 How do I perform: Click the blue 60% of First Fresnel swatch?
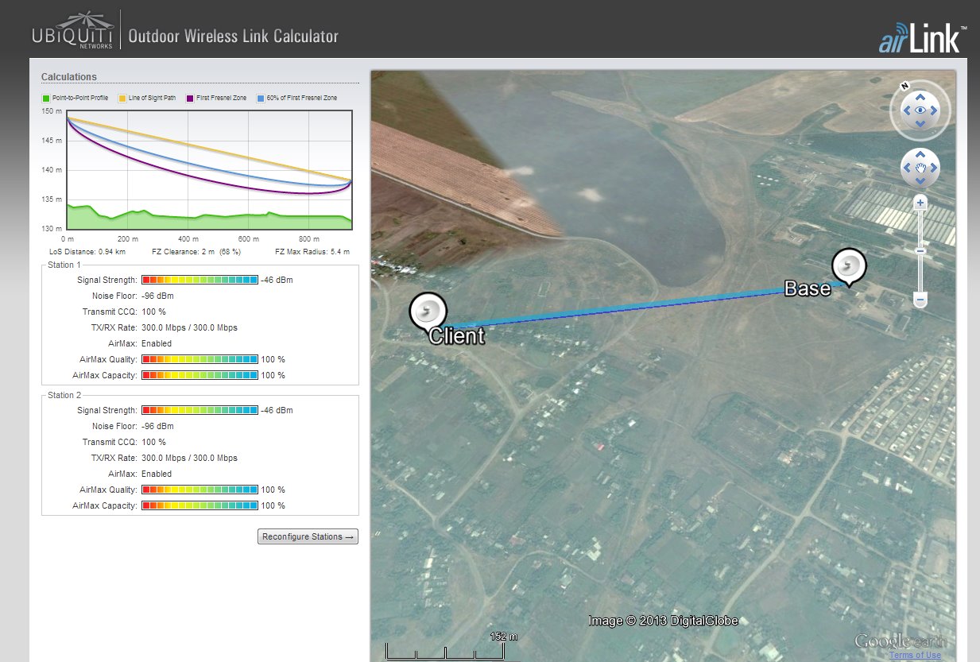(x=261, y=98)
